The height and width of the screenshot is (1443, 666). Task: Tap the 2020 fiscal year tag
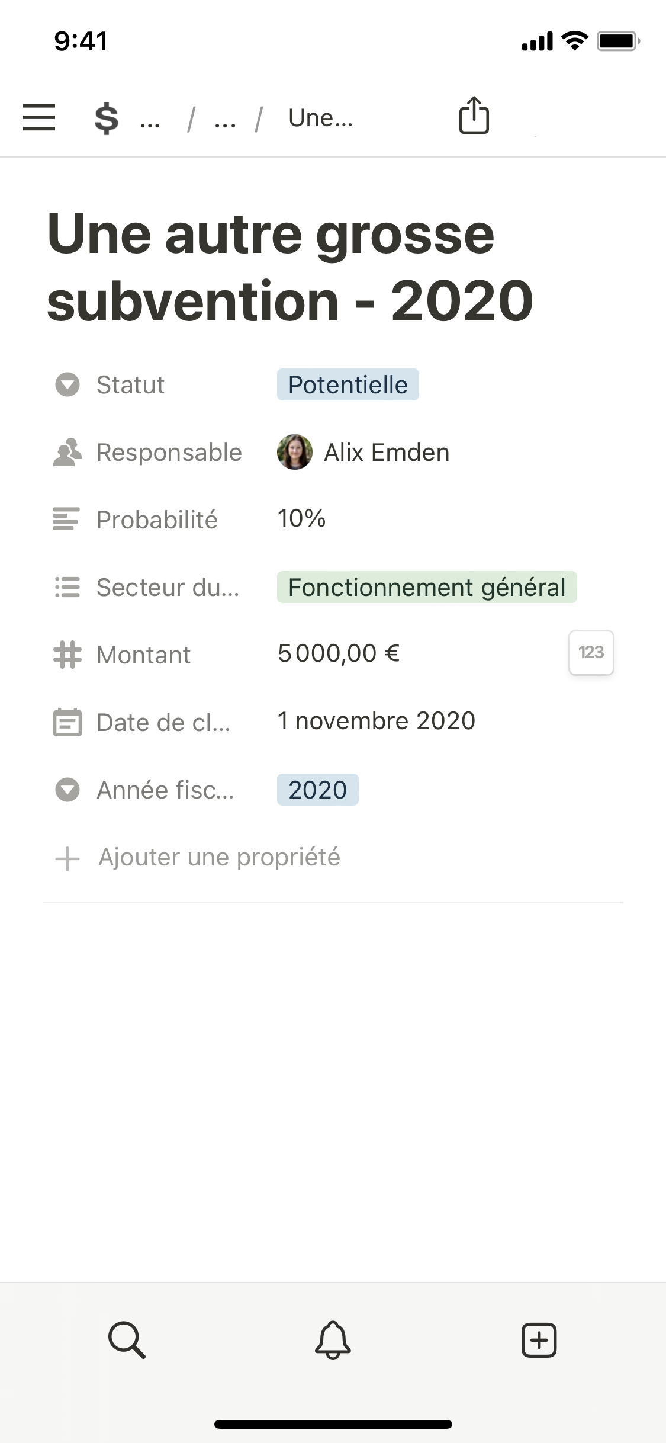point(317,790)
